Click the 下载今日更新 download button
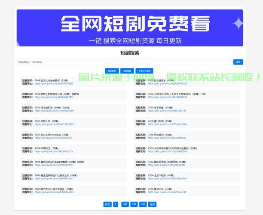263x215 pixels. (x=144, y=71)
